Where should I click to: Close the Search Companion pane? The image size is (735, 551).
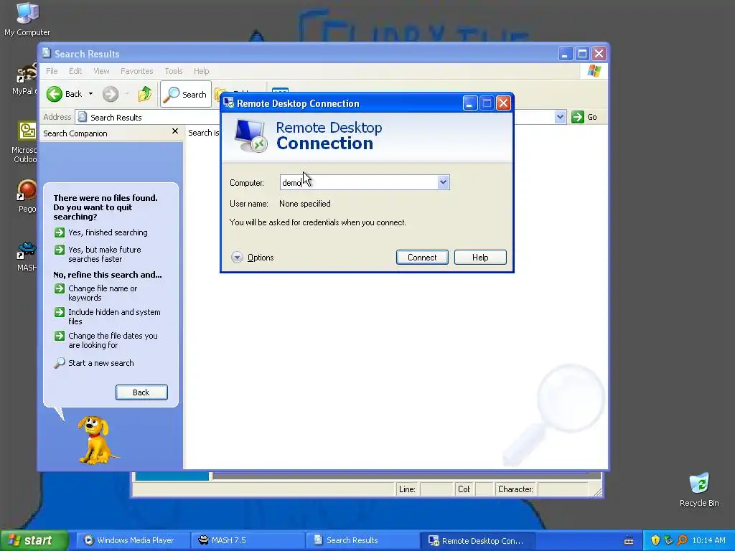pyautogui.click(x=175, y=131)
